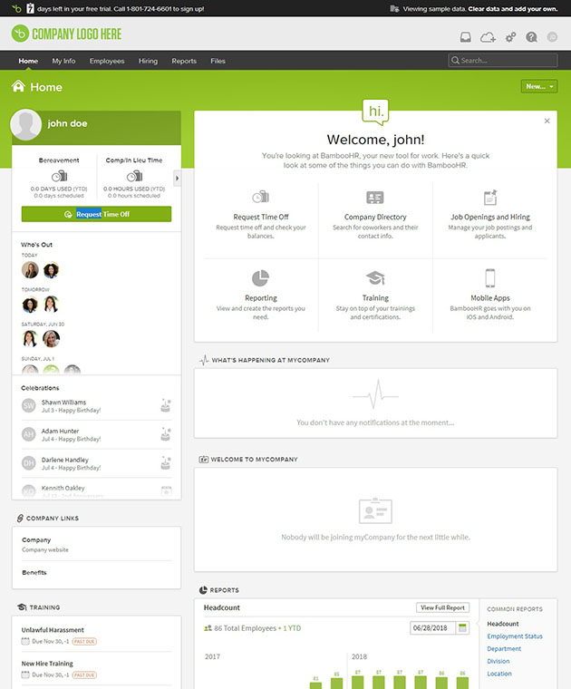Select Headcount common report
Screen dimensions: 571x689
pyautogui.click(x=503, y=624)
